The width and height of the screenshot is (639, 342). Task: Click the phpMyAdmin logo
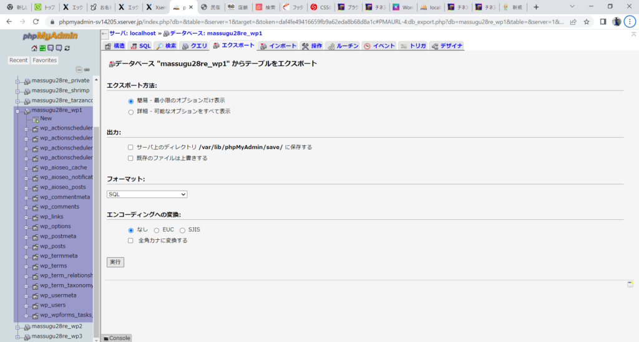click(50, 36)
